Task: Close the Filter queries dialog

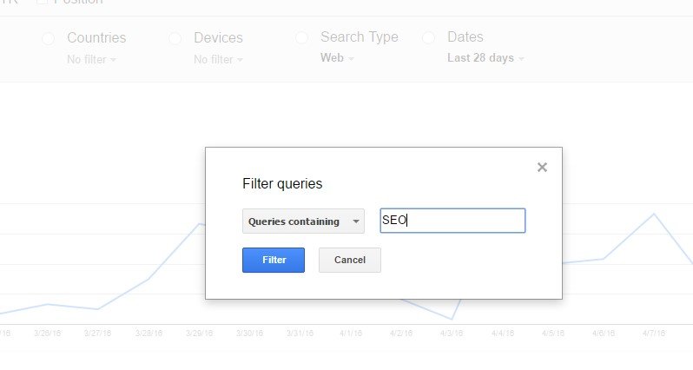Action: pyautogui.click(x=542, y=167)
